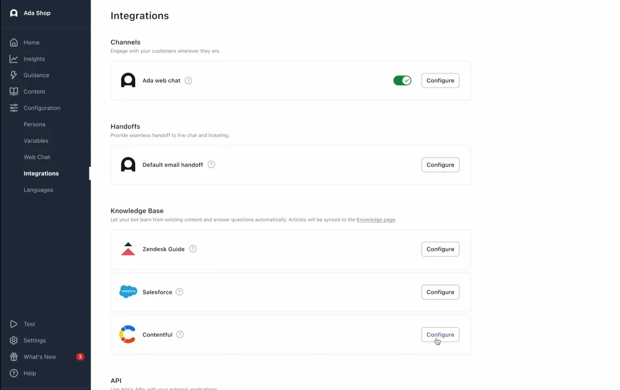Click the Settings gear icon
Image resolution: width=620 pixels, height=390 pixels.
coord(14,340)
